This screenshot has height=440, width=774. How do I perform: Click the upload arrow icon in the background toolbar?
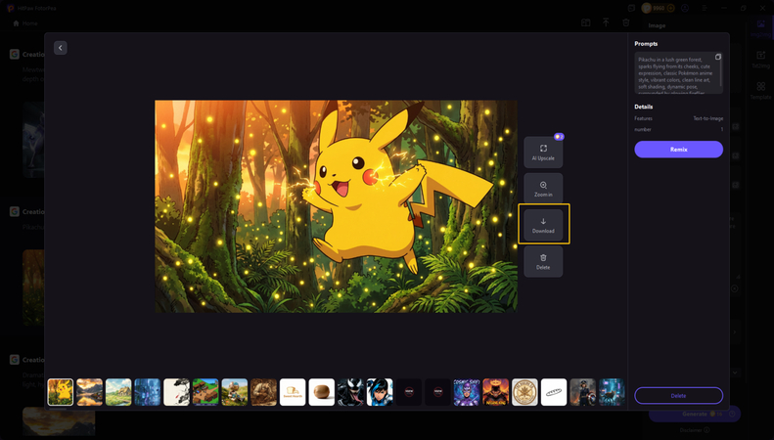pos(606,22)
